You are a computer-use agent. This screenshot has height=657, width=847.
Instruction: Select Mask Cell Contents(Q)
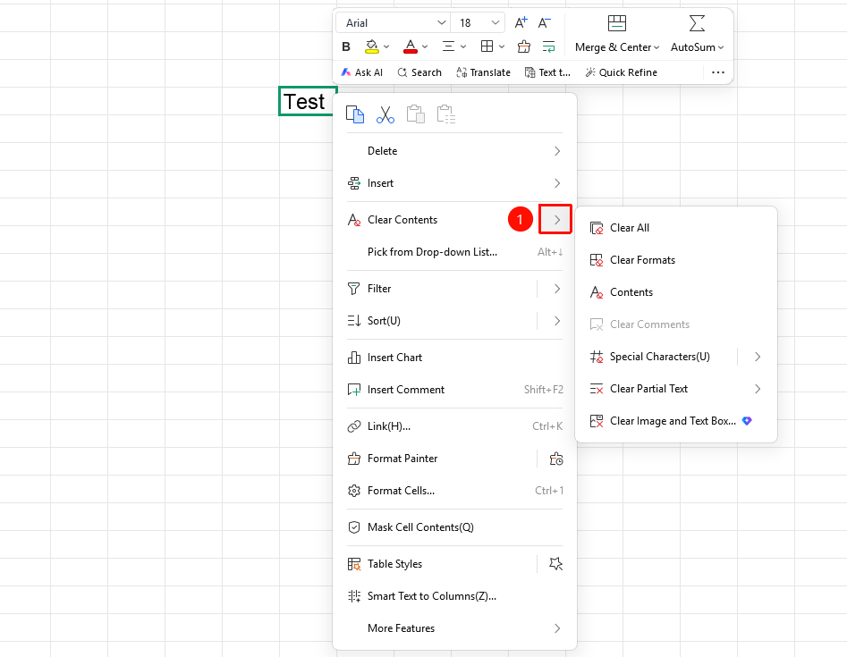tap(455, 527)
